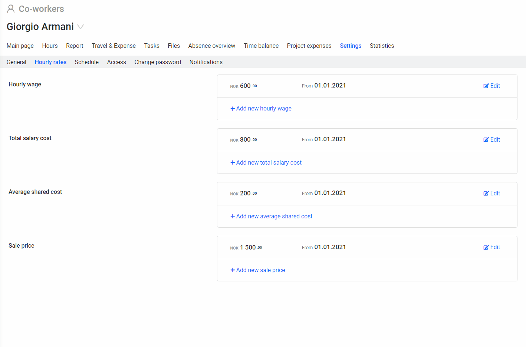Image resolution: width=526 pixels, height=347 pixels.
Task: Click the edit pencil icon for Average shared cost
Action: (486, 194)
